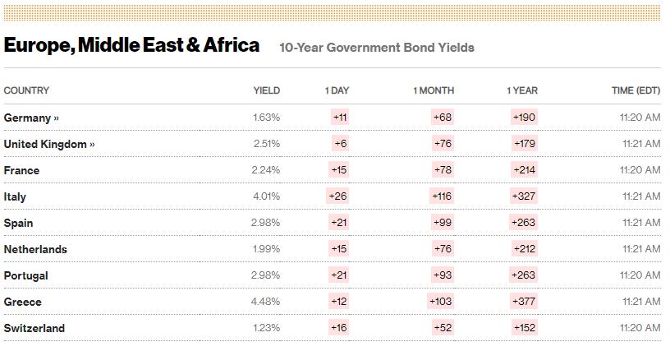Click the France country row label
Image resolution: width=670 pixels, height=351 pixels.
(21, 170)
